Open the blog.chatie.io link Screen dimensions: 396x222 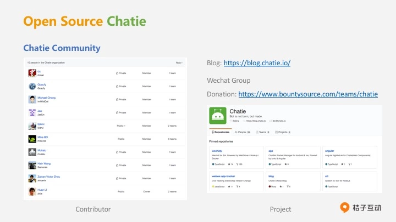pyautogui.click(x=257, y=63)
